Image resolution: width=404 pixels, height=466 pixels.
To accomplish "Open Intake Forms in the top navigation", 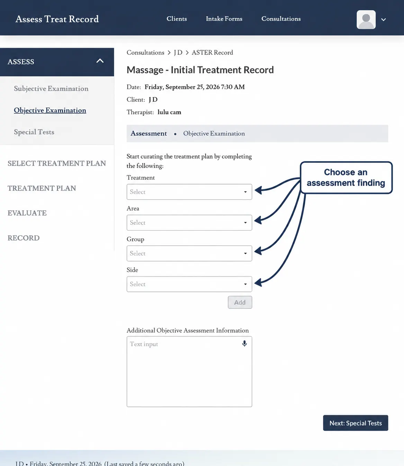I will [224, 19].
